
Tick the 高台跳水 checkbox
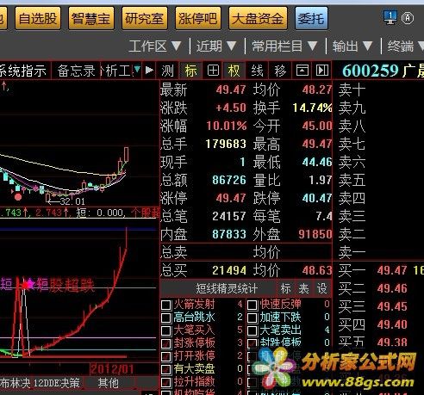pyautogui.click(x=166, y=318)
